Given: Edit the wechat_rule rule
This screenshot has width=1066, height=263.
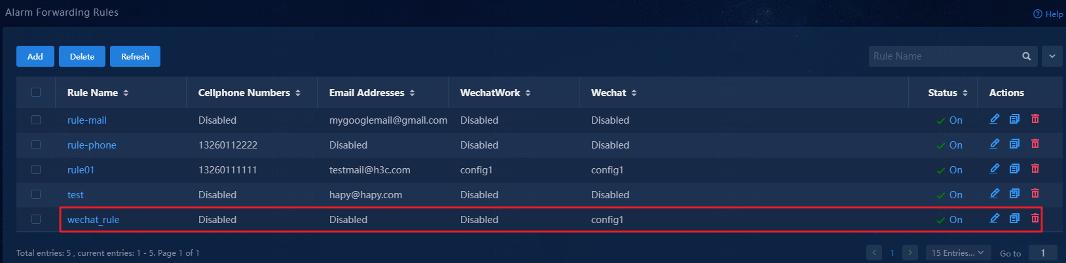Looking at the screenshot, I should point(994,219).
